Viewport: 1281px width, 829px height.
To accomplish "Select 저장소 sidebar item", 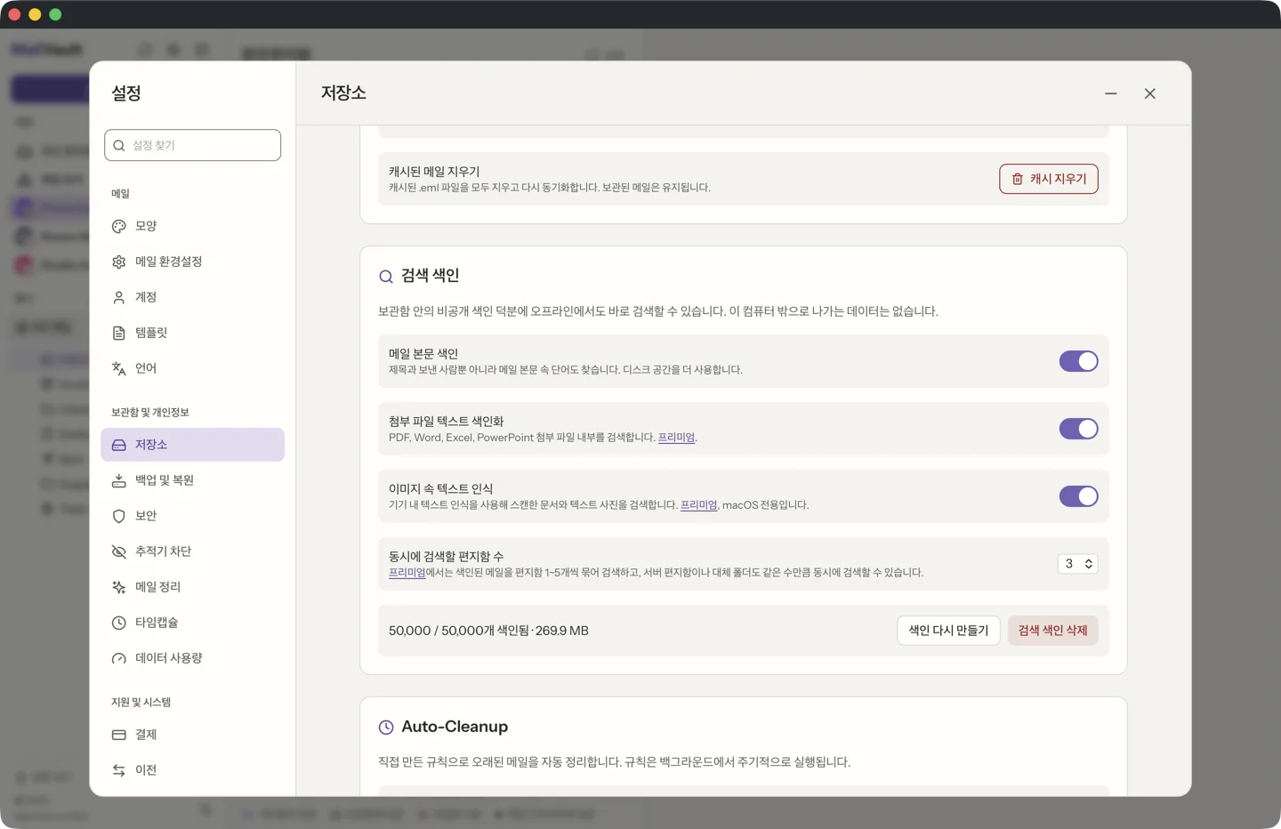I will (192, 445).
